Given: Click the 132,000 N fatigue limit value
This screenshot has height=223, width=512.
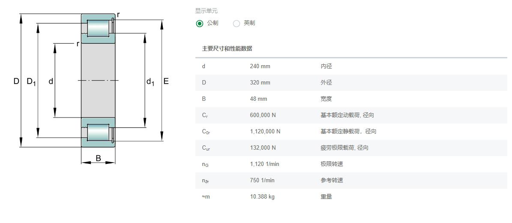Looking at the screenshot, I should pyautogui.click(x=263, y=148).
